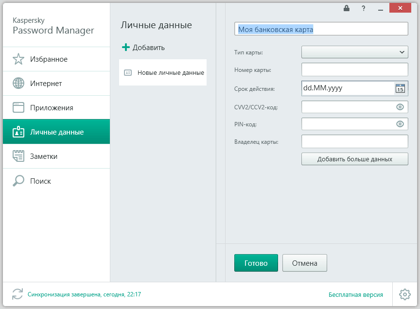Reveal the PIN-код value
420x309 pixels.
click(x=400, y=124)
